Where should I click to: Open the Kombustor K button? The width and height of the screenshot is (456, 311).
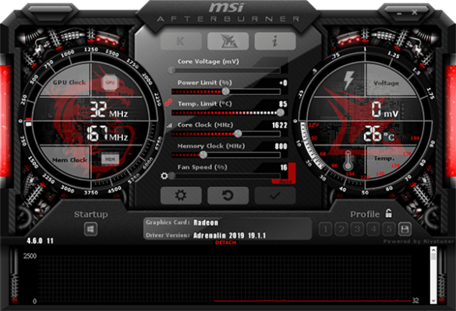[x=181, y=41]
